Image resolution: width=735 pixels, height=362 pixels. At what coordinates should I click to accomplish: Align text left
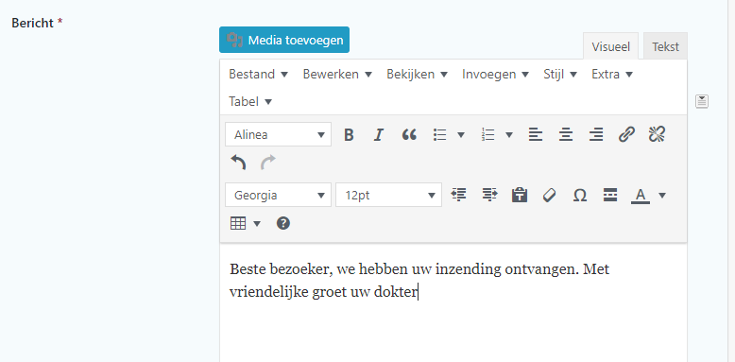pos(536,135)
